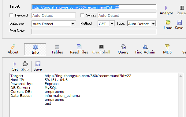
Task: Open the Read Files icon
Action: (x=79, y=47)
